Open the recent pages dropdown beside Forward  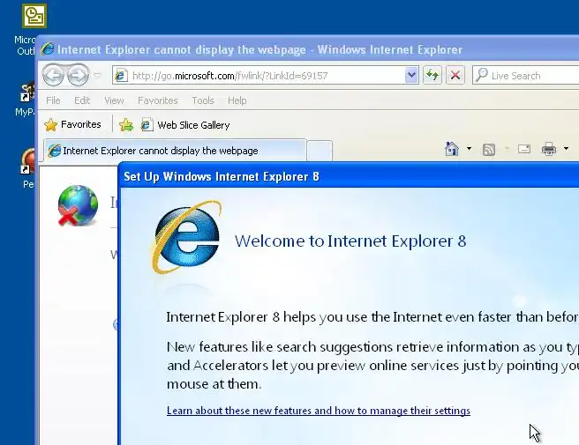click(x=97, y=75)
